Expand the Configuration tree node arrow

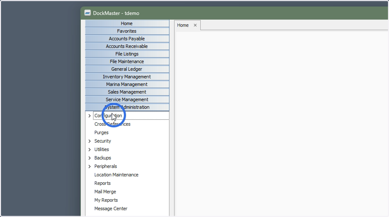coord(90,116)
